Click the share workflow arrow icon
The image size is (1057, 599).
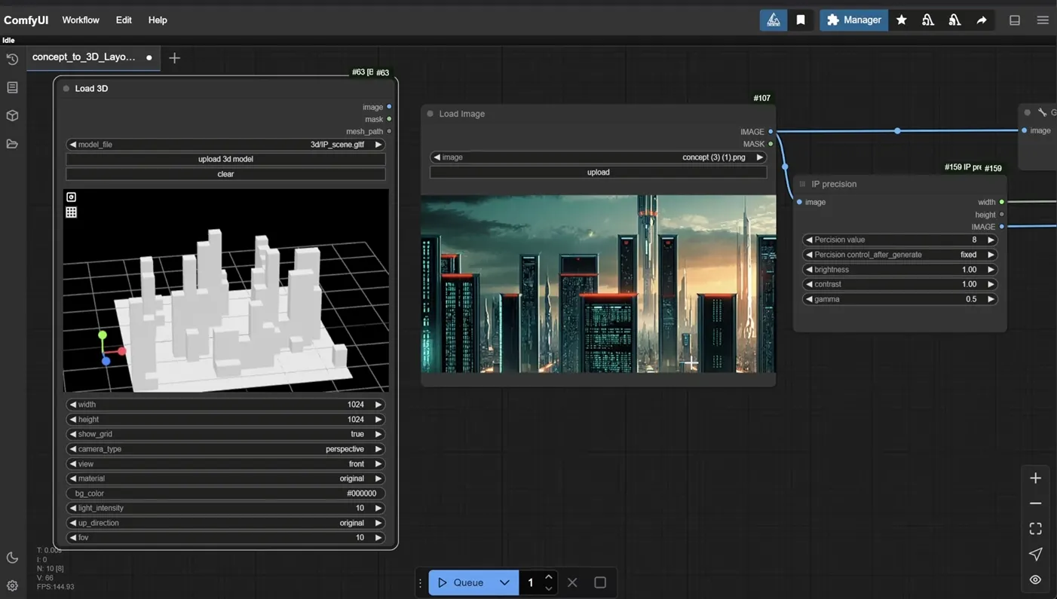pos(982,20)
